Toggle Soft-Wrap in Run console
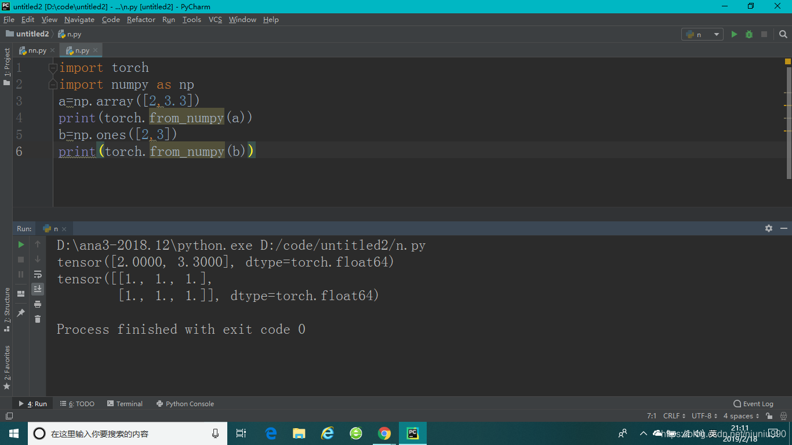This screenshot has height=445, width=792. pos(38,274)
